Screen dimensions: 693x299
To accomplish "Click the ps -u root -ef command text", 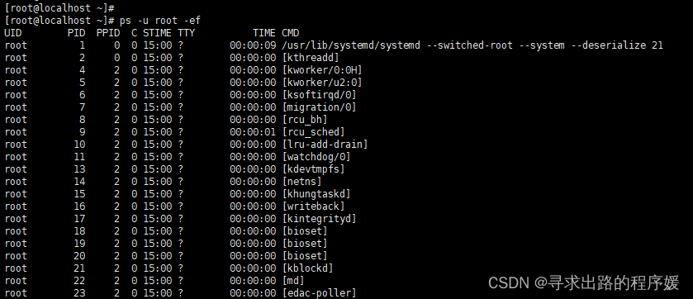I will [160, 21].
